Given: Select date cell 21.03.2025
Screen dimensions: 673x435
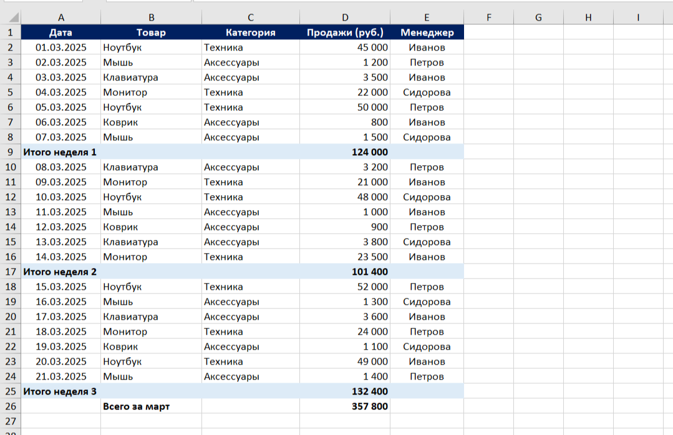Looking at the screenshot, I should tap(61, 376).
